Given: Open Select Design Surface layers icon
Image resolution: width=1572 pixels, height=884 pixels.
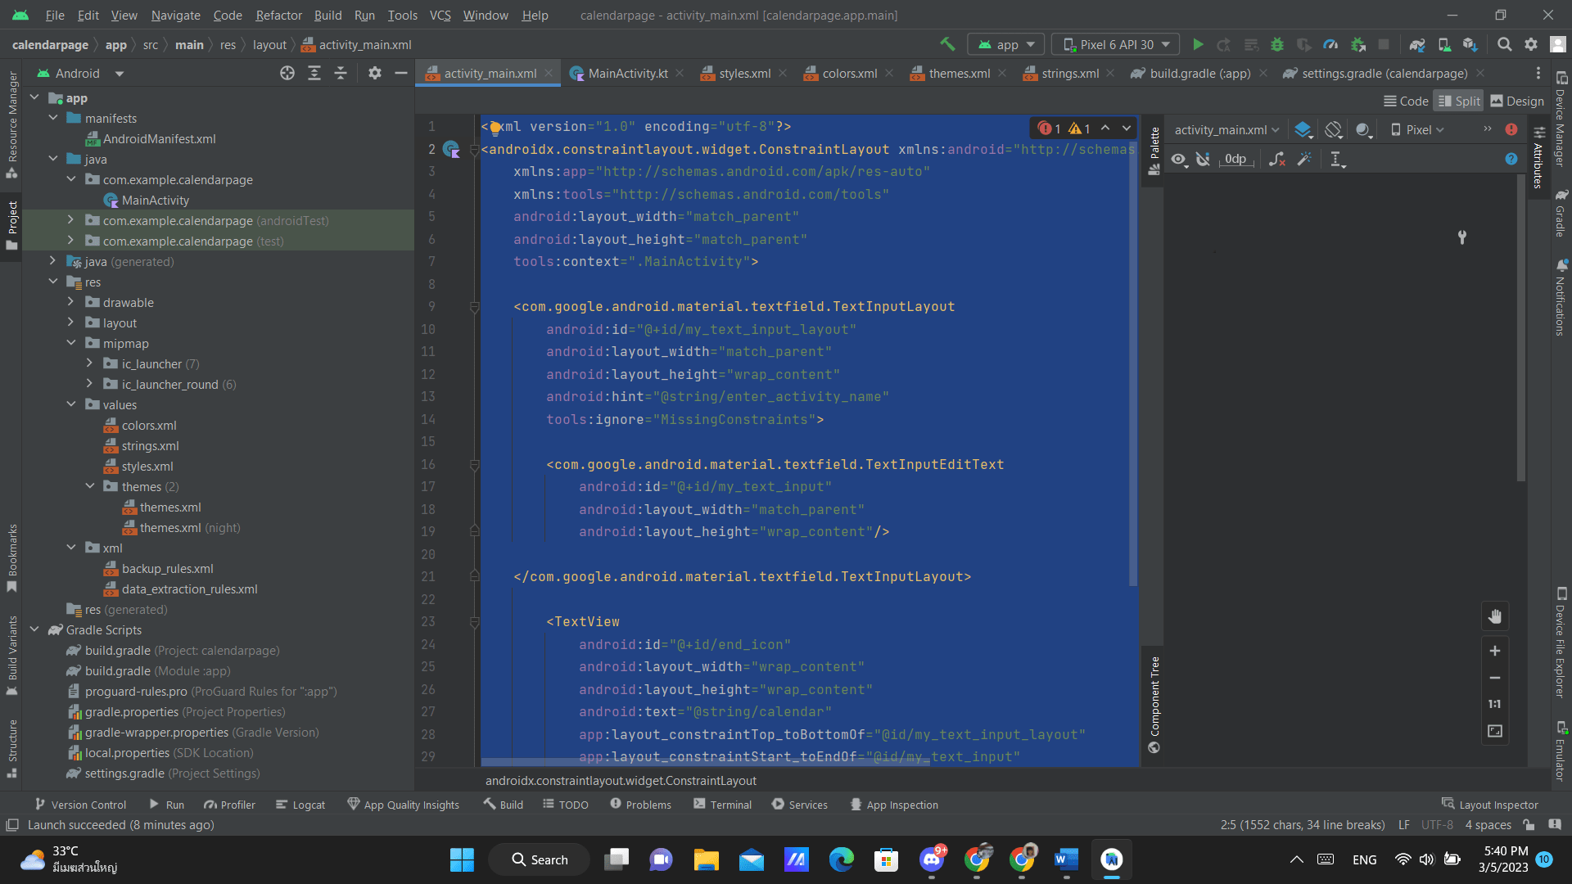Looking at the screenshot, I should (x=1303, y=130).
